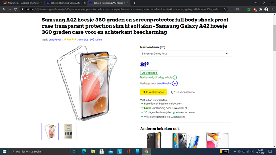Show hidden system tray icons chevron
Screen dimensions: 276x155
(235, 151)
